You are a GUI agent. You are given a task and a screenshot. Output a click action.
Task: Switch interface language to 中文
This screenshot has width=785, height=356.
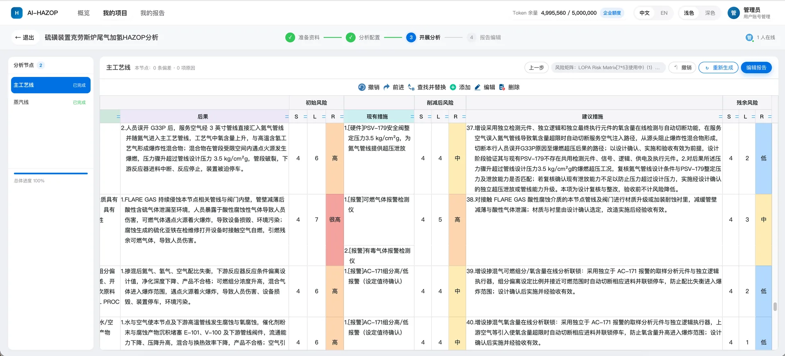(x=644, y=13)
